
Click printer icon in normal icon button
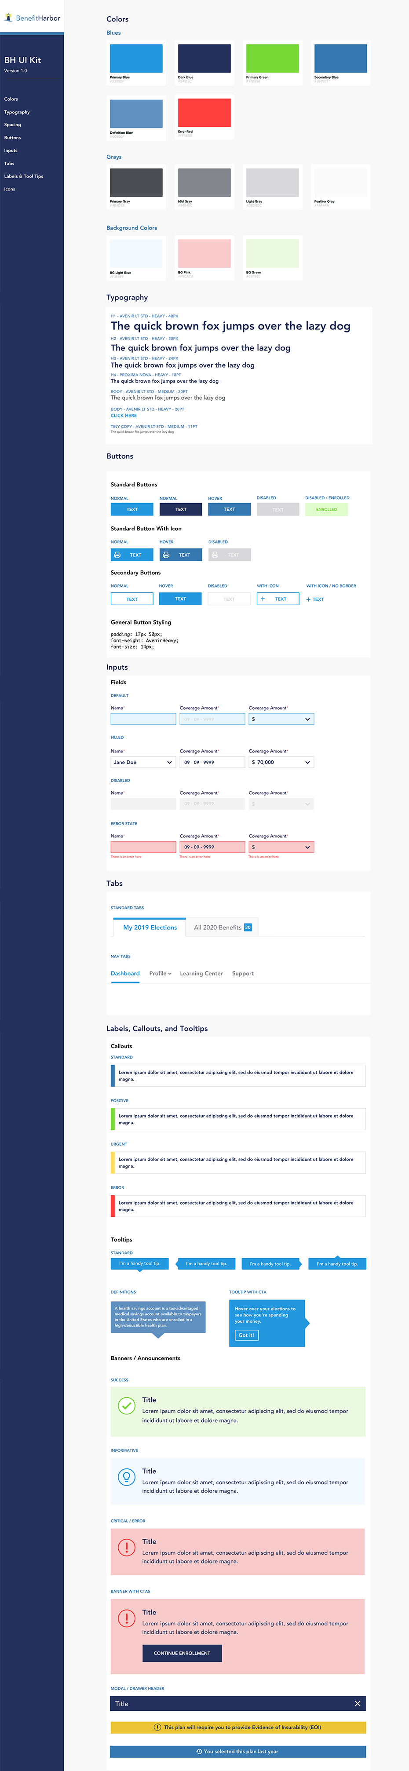(x=117, y=555)
